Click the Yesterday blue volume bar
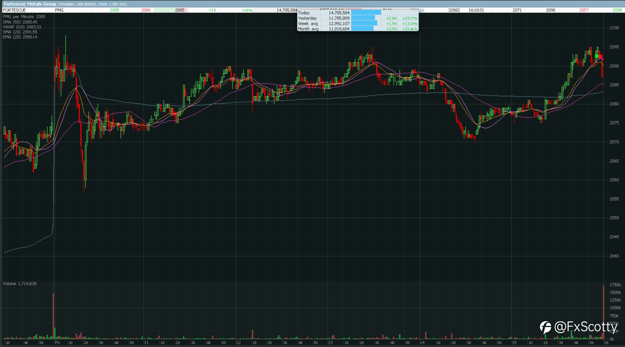 pos(363,18)
